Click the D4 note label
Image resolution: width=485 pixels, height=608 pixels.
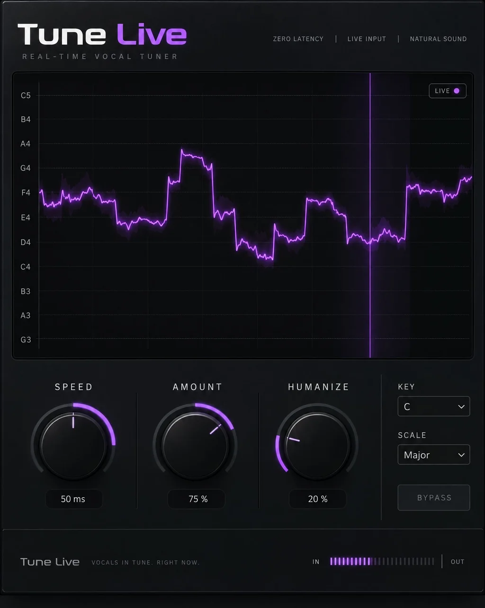pos(26,242)
